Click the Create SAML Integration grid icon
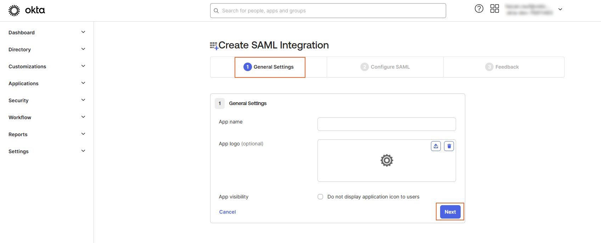The width and height of the screenshot is (601, 243). coord(214,46)
